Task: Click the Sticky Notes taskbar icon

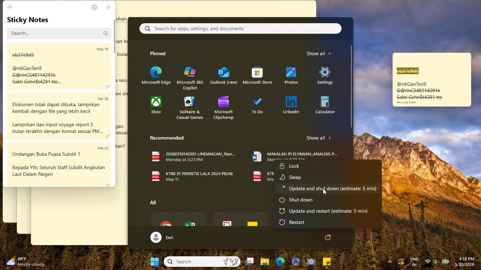Action: coord(327,262)
